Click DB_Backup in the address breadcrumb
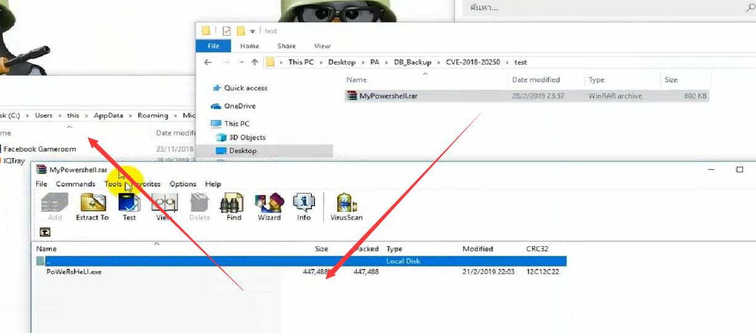 click(x=412, y=62)
